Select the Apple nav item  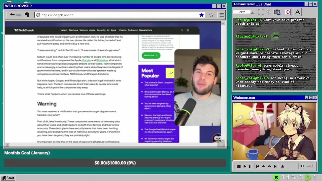(92, 30)
